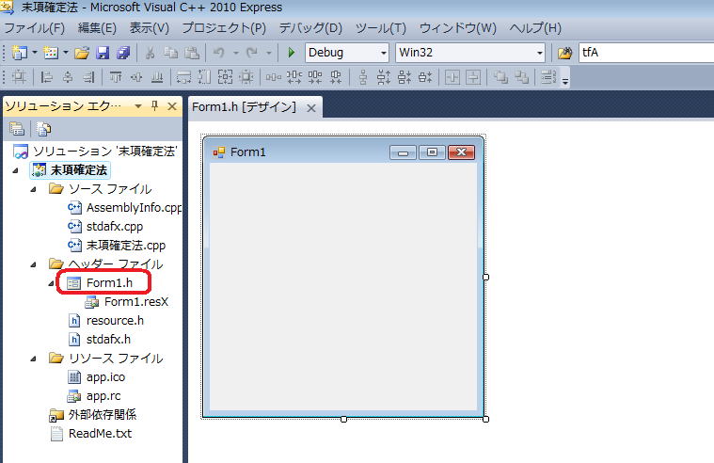The width and height of the screenshot is (714, 463).
Task: Open the ヘルプ(H) menu
Action: click(x=535, y=28)
